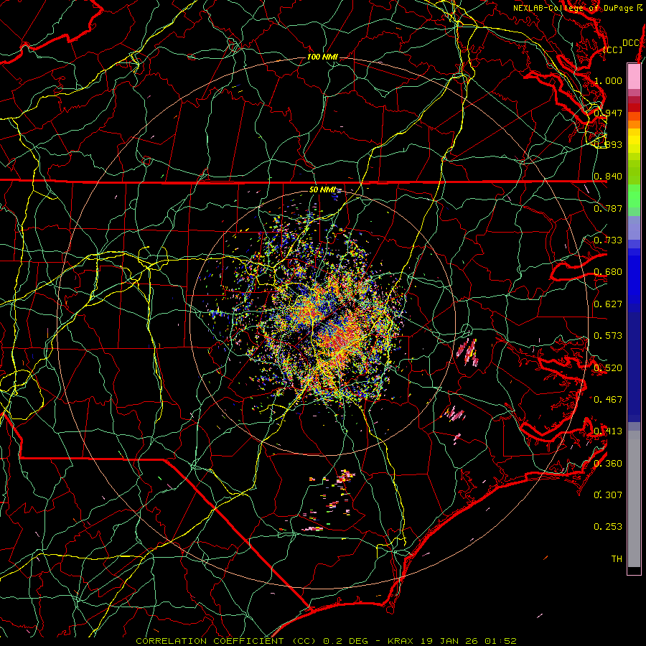Click the 0.253 scale value

pos(608,527)
